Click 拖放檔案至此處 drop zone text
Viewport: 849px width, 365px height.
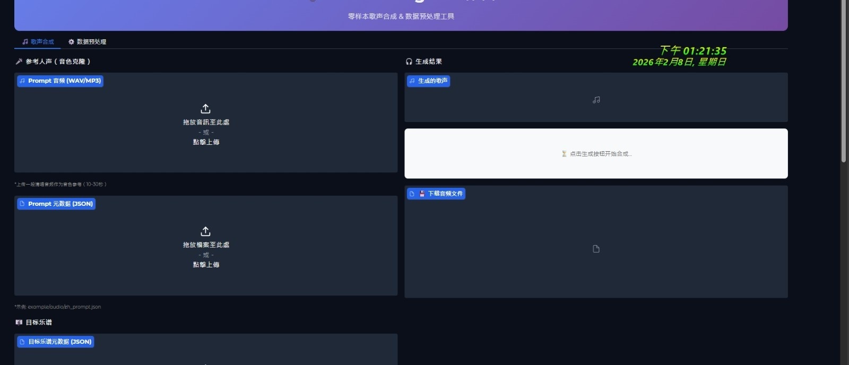pyautogui.click(x=206, y=245)
